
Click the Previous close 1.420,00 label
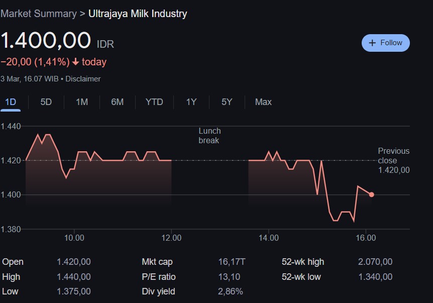point(393,161)
